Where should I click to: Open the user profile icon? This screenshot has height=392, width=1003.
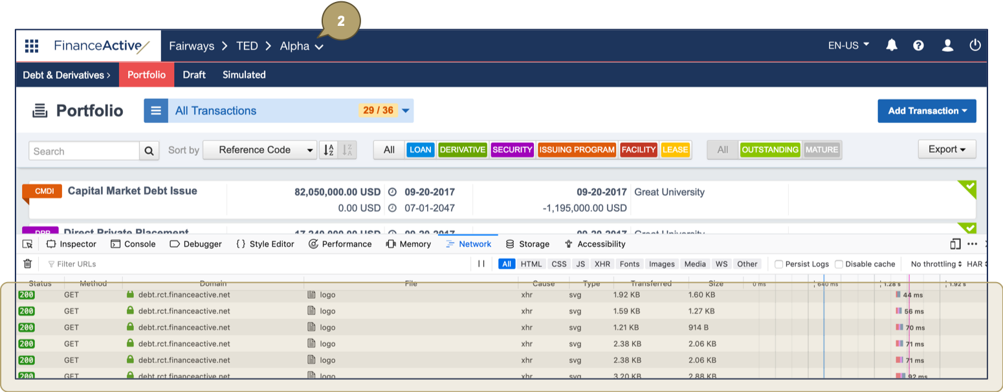point(947,45)
